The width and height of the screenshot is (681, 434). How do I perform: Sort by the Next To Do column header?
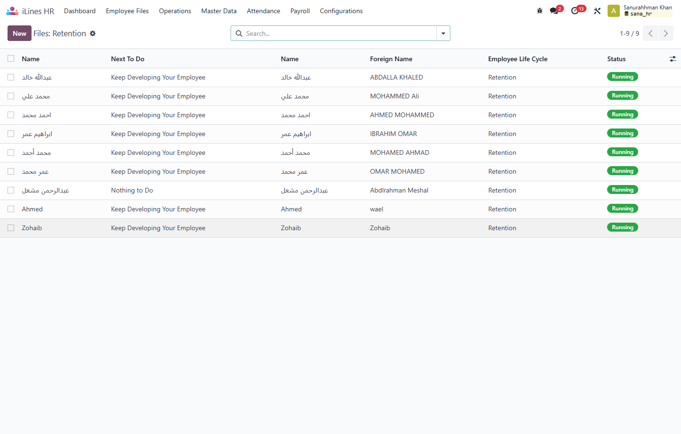click(128, 59)
